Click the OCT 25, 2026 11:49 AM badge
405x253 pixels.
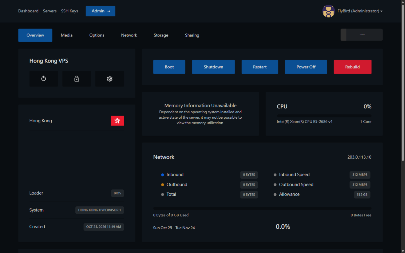pos(104,227)
